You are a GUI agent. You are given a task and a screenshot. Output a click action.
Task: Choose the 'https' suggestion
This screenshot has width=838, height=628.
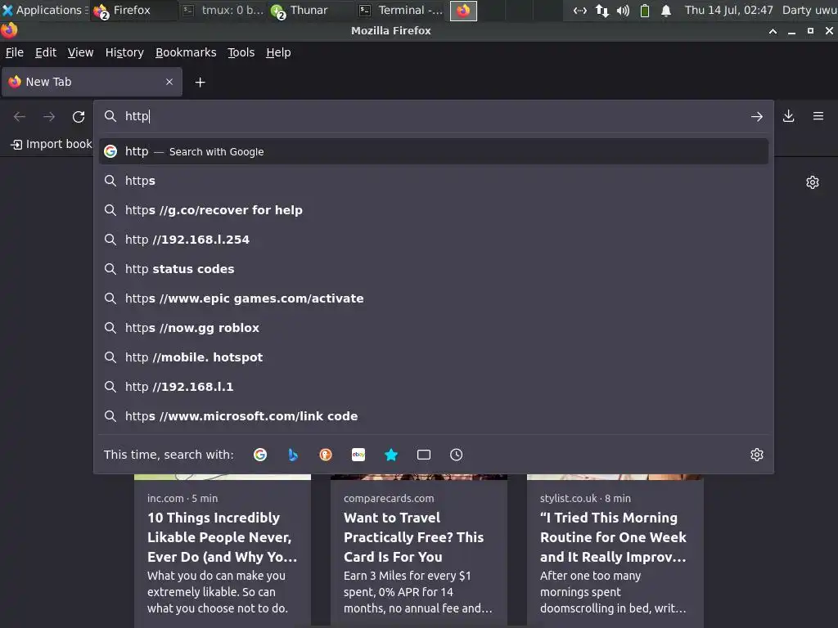(434, 181)
